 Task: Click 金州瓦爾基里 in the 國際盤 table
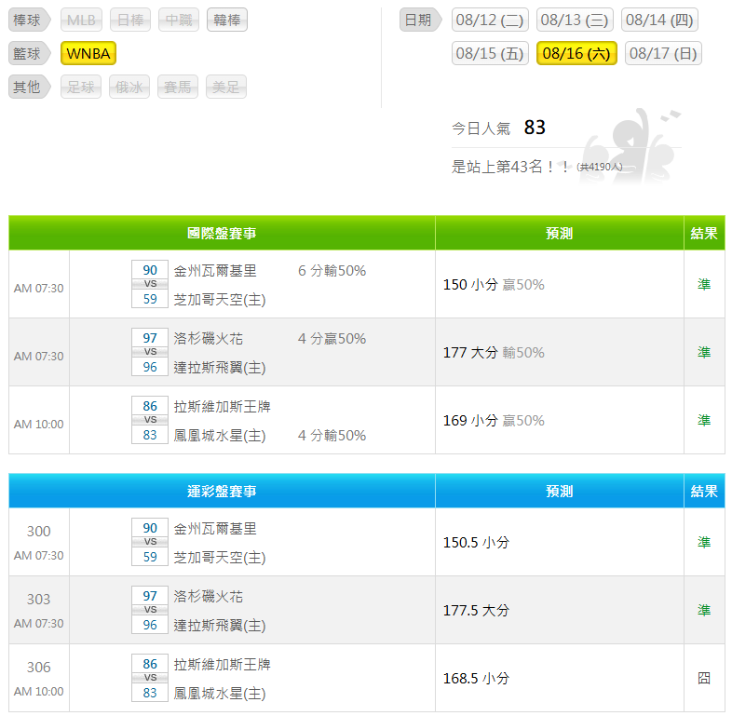pos(215,271)
